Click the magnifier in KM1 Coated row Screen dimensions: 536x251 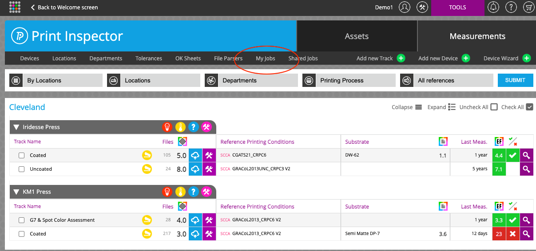tap(526, 234)
